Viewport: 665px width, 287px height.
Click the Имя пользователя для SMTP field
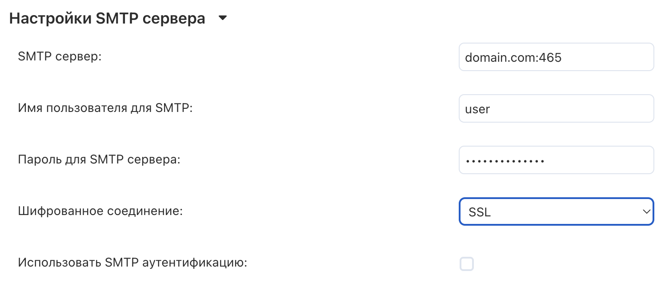[x=556, y=108]
